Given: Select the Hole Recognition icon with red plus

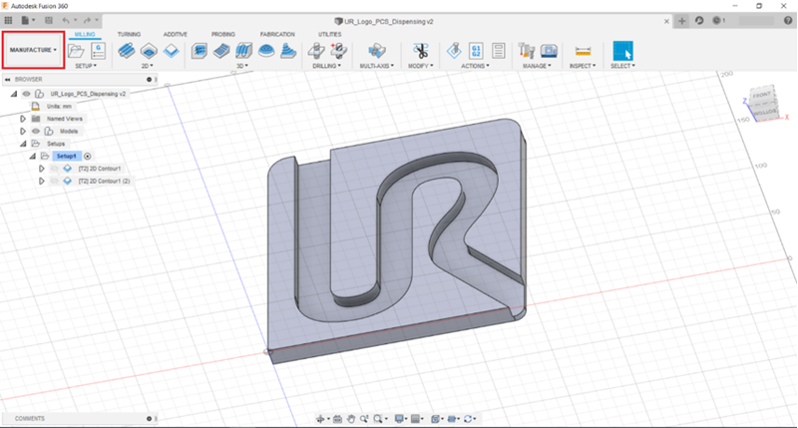Looking at the screenshot, I should [338, 51].
